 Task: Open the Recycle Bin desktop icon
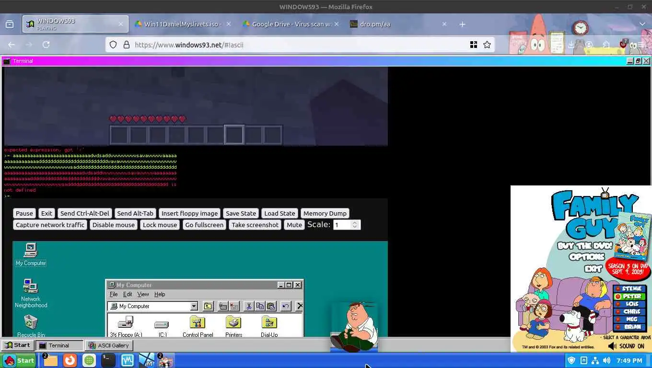tap(31, 326)
